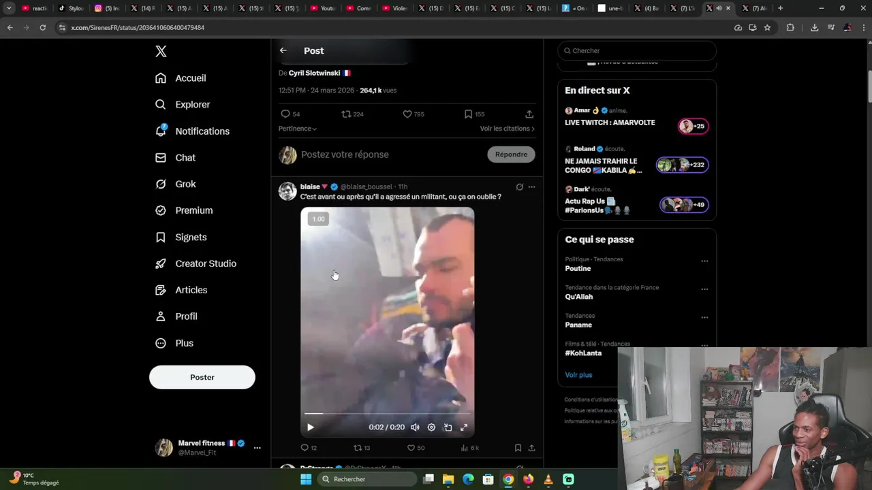This screenshot has height=490, width=872.
Task: Open more options on blaise reply
Action: point(531,187)
